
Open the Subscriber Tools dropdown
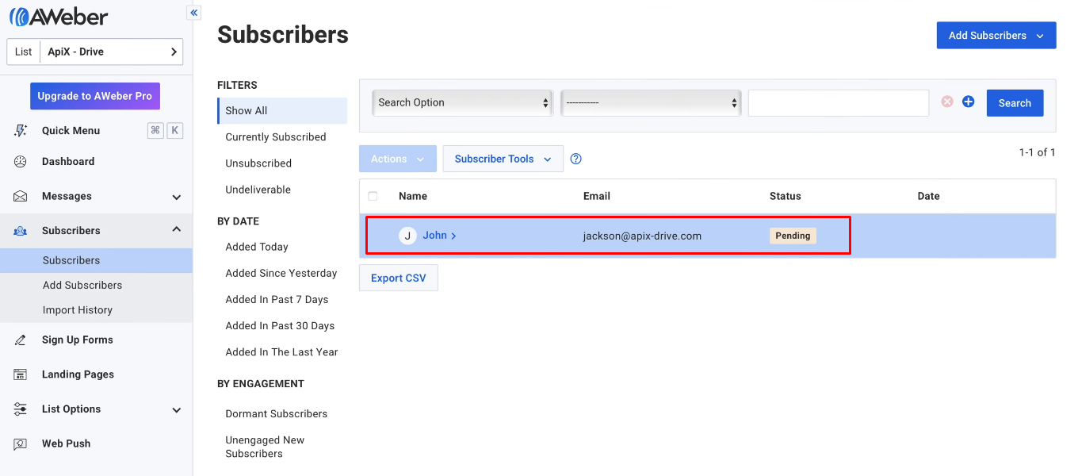click(x=503, y=159)
